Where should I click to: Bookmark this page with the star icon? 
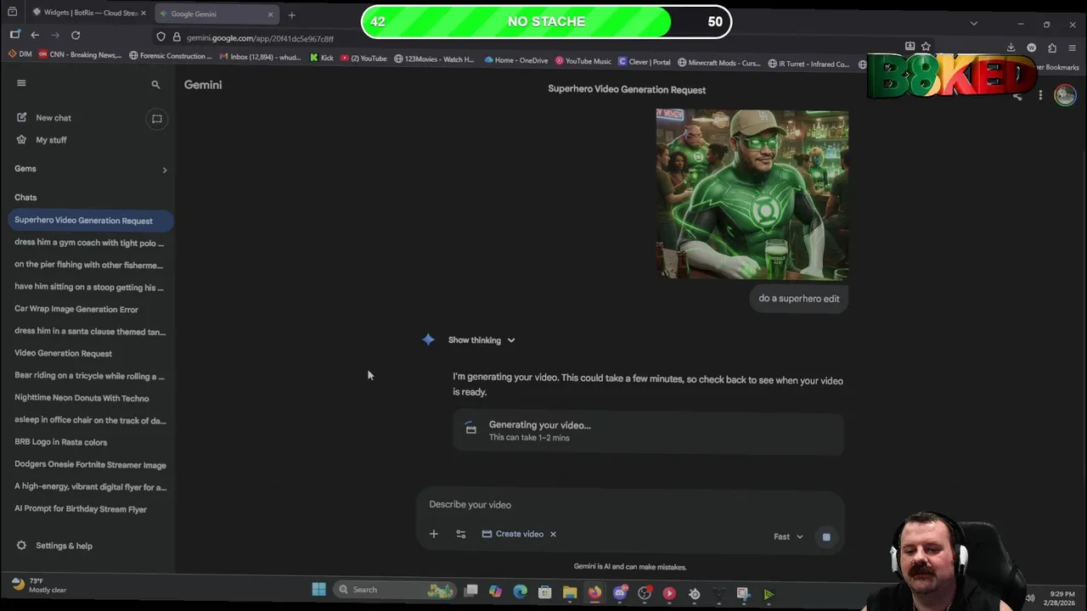click(x=926, y=47)
